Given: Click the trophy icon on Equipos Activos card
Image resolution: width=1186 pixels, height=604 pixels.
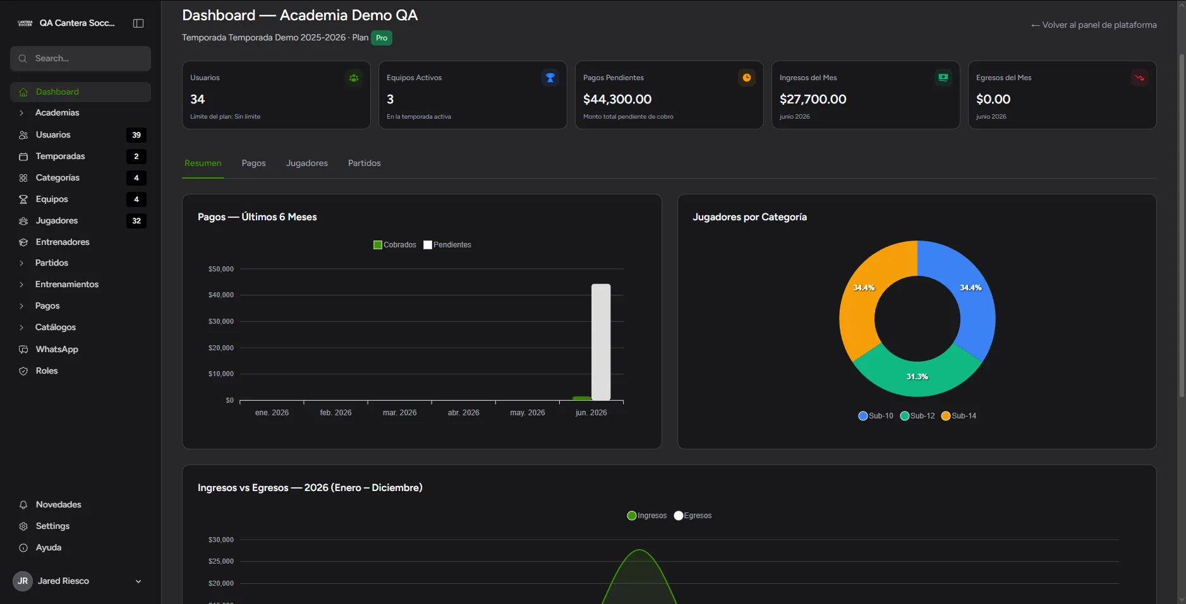Looking at the screenshot, I should tap(550, 78).
